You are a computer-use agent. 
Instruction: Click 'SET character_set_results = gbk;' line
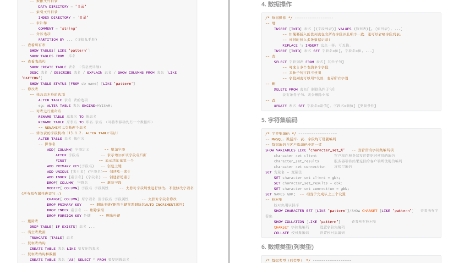308,183
